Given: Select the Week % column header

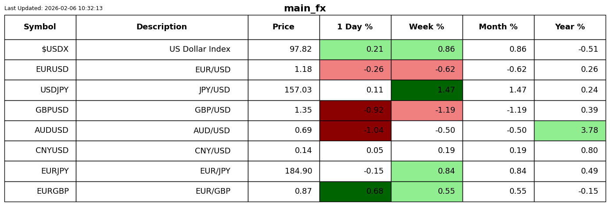Looking at the screenshot, I should (427, 27).
